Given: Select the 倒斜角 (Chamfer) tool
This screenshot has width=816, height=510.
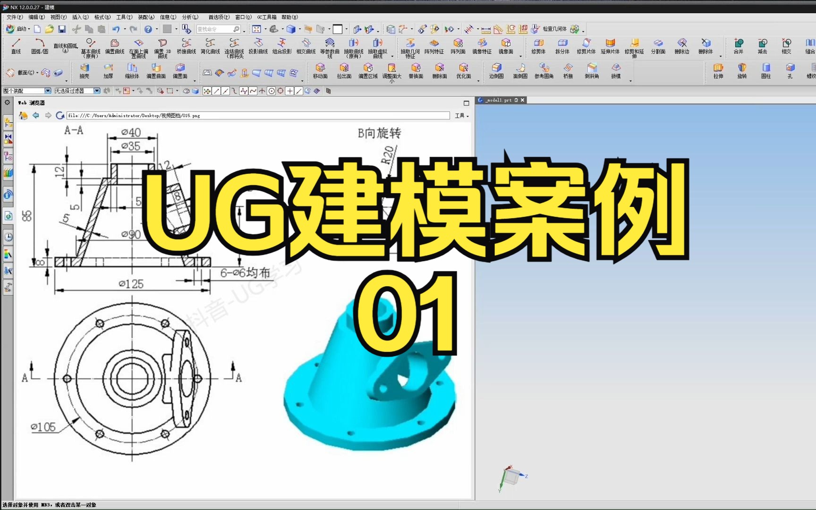Looking at the screenshot, I should (x=592, y=71).
